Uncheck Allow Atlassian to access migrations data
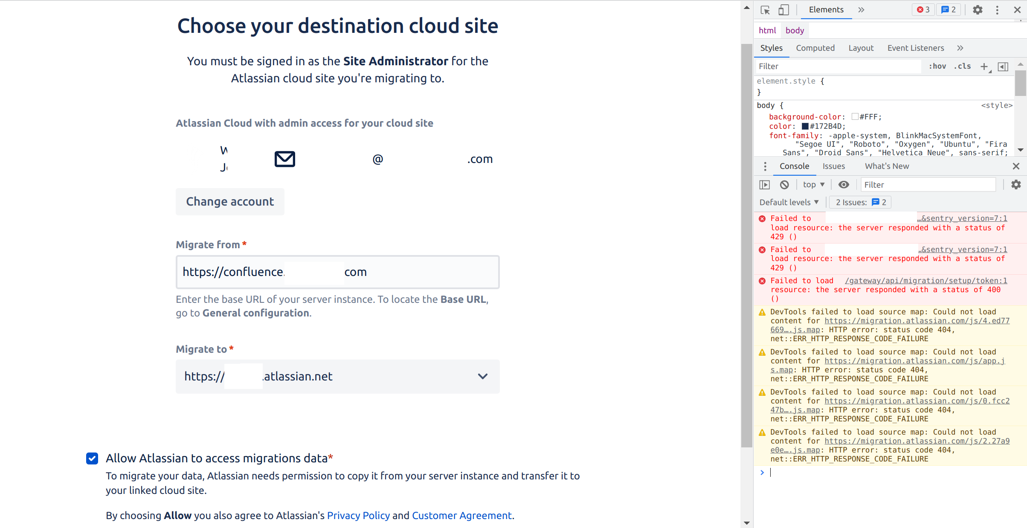Screen dimensions: 1027x528 tap(92, 458)
